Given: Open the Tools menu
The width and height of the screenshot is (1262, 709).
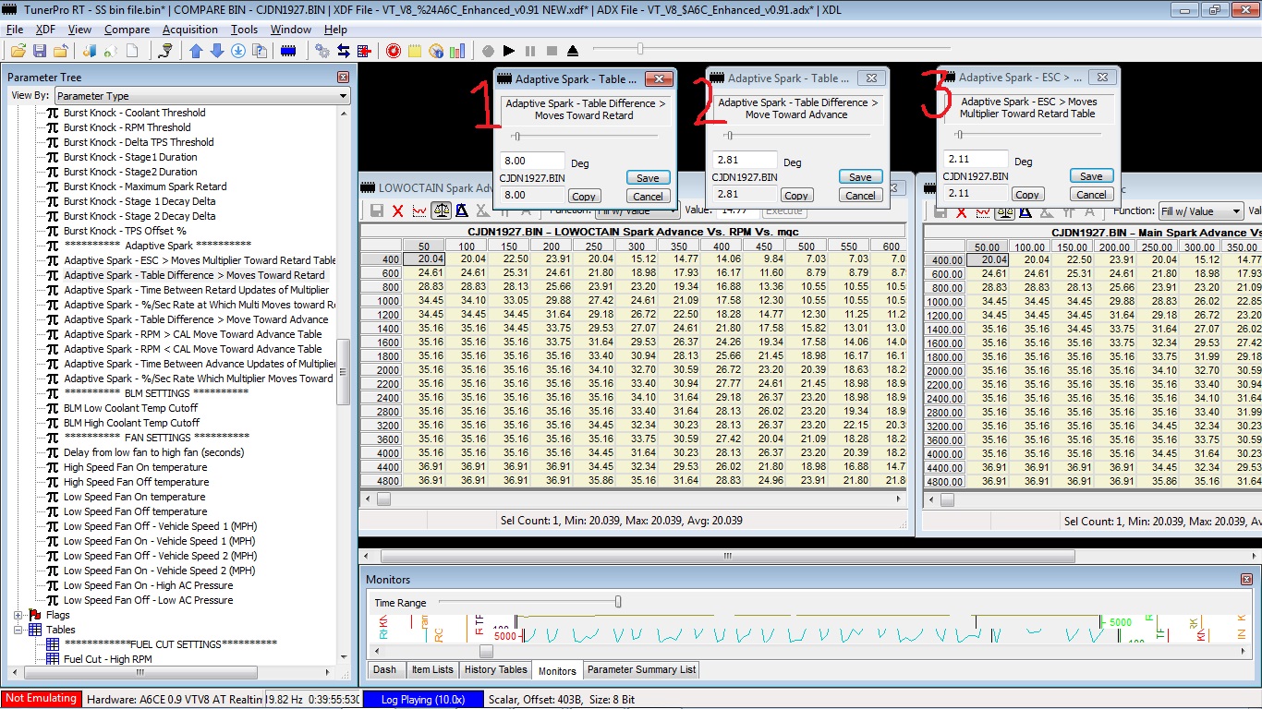Looking at the screenshot, I should [x=244, y=30].
